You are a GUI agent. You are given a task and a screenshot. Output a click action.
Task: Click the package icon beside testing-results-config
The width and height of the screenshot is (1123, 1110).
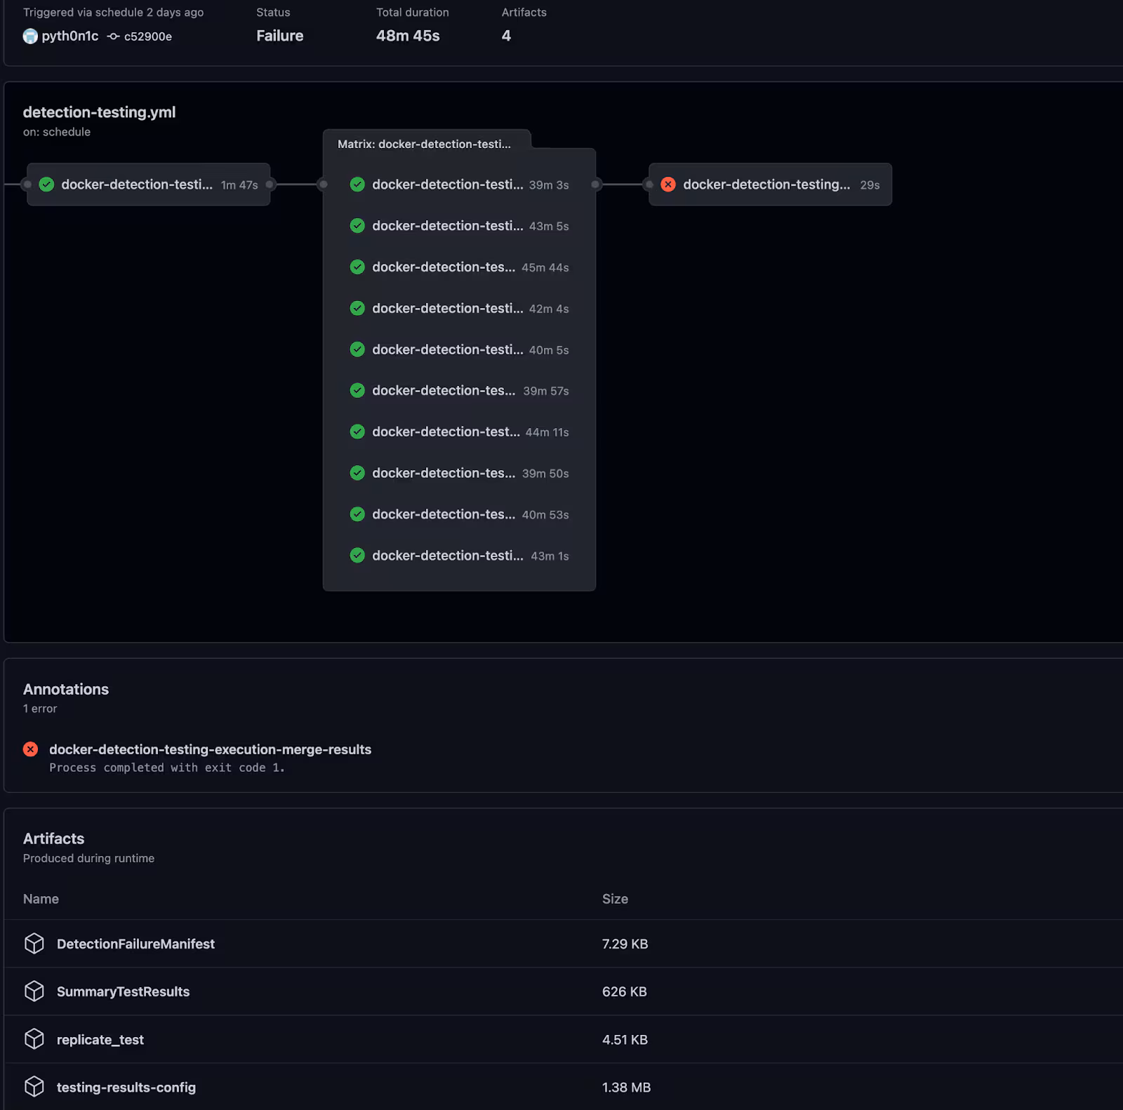coord(34,1087)
